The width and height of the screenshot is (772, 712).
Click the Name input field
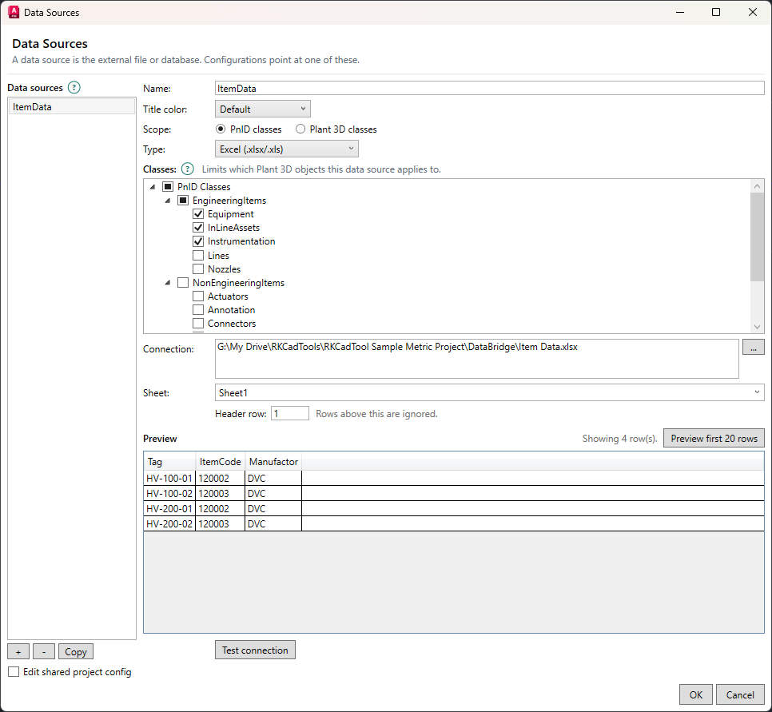[x=489, y=88]
